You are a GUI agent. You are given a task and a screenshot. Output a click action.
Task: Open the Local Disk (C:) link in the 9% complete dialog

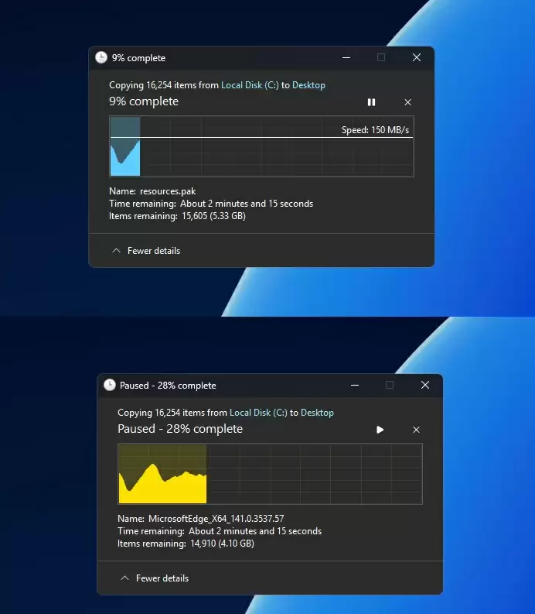[x=250, y=85]
